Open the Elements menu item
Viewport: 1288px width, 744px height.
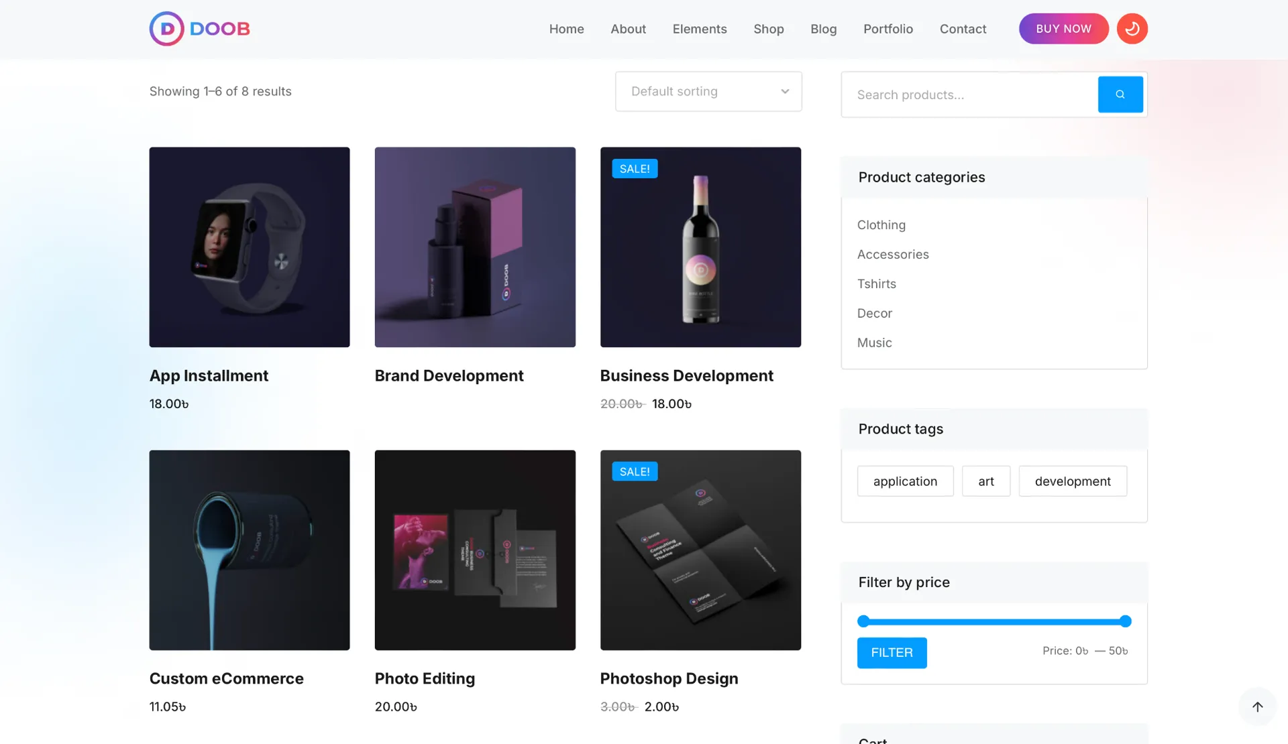(699, 29)
